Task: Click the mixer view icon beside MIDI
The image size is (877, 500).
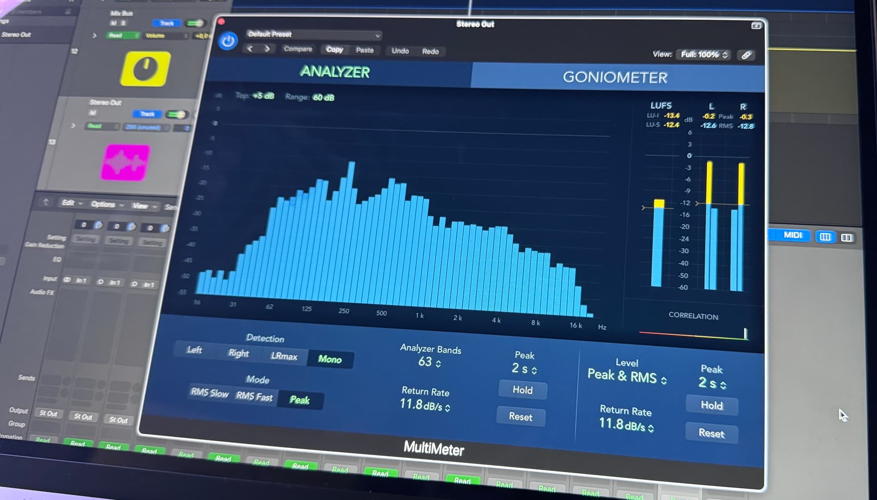Action: point(825,237)
